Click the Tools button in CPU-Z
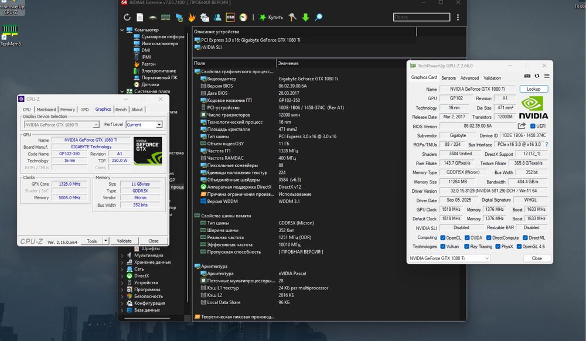 point(92,241)
